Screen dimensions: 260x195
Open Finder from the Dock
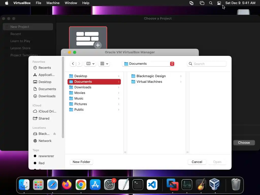click(24, 185)
